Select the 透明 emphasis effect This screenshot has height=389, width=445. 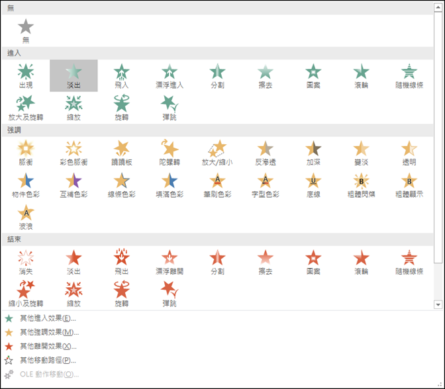409,153
